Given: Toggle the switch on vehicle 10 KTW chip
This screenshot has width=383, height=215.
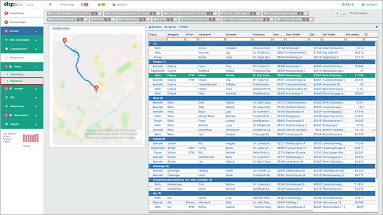Looking at the screenshot, I should (x=218, y=19).
